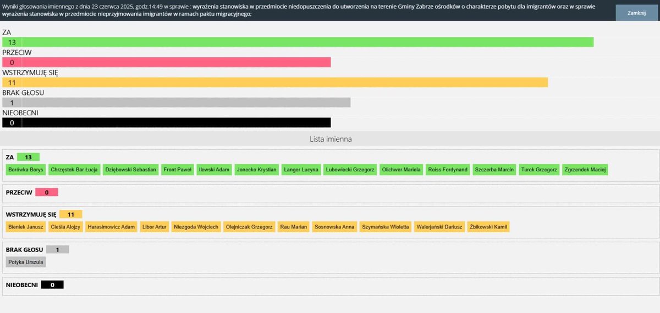The height and width of the screenshot is (313, 660).
Task: Click the black NIEOBECNI bar showing 0
Action: tap(166, 122)
